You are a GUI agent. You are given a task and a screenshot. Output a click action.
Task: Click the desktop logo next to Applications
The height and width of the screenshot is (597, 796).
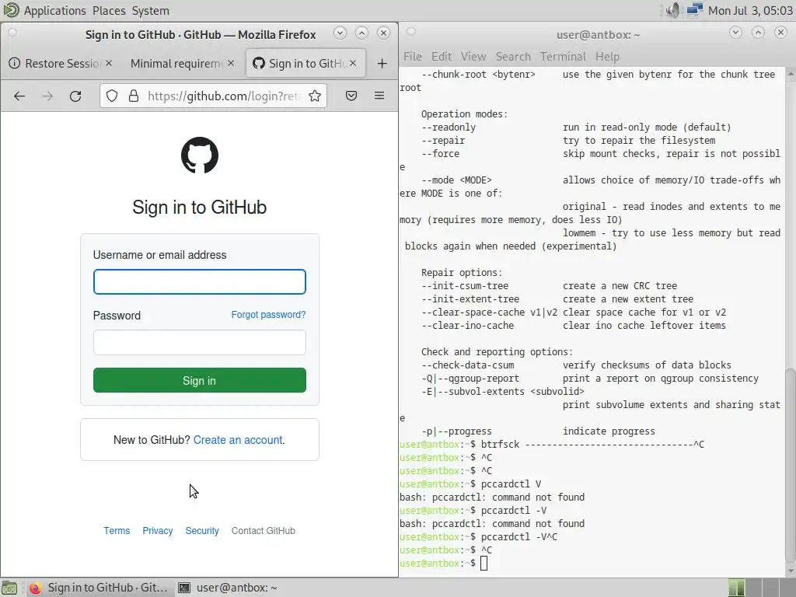(x=10, y=10)
